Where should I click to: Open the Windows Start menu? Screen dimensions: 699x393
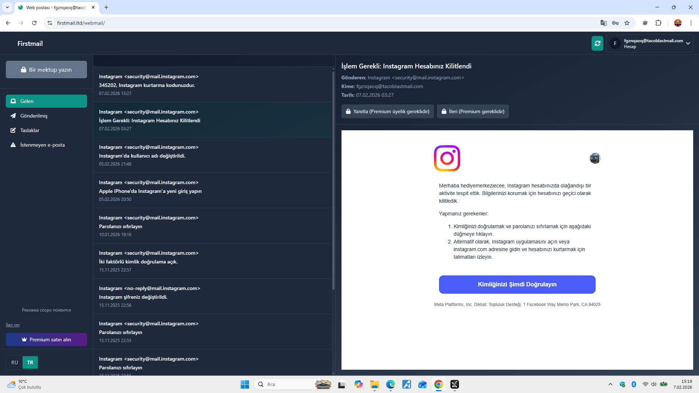[x=245, y=384]
